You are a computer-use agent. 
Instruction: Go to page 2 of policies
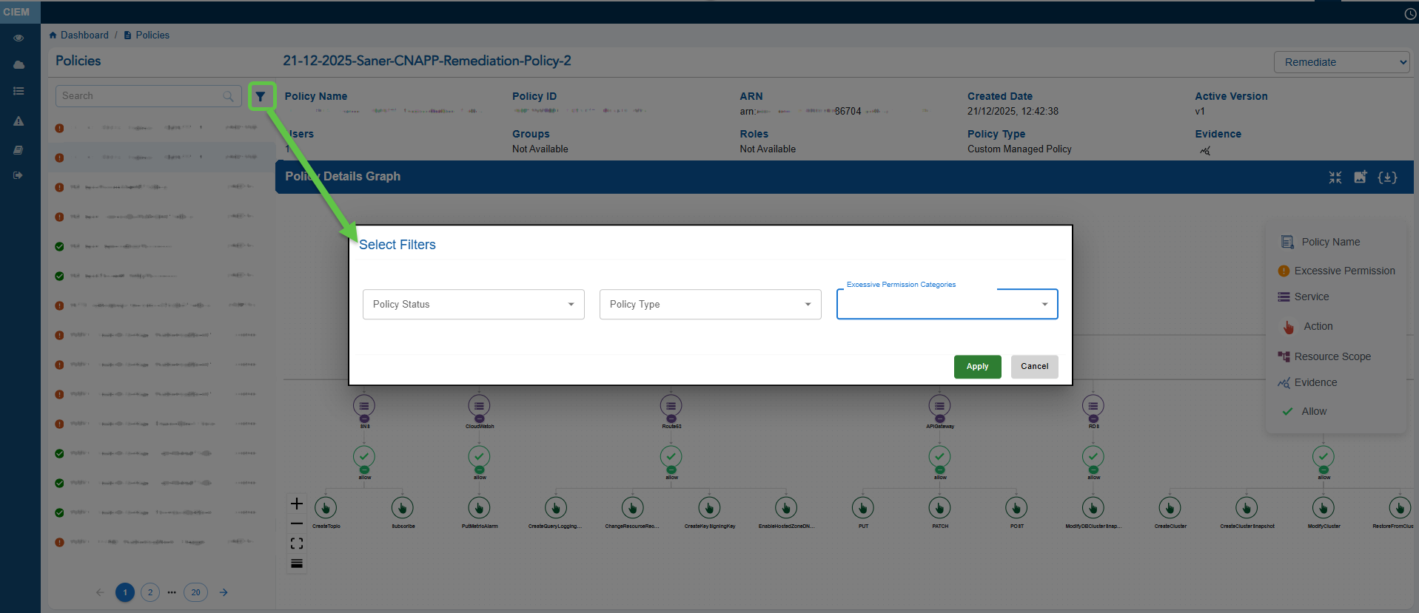pyautogui.click(x=150, y=592)
